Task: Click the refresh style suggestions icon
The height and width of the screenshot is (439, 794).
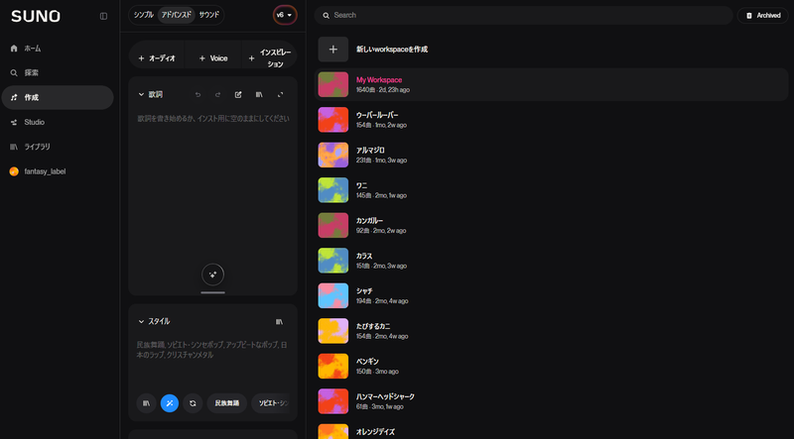Action: [193, 403]
